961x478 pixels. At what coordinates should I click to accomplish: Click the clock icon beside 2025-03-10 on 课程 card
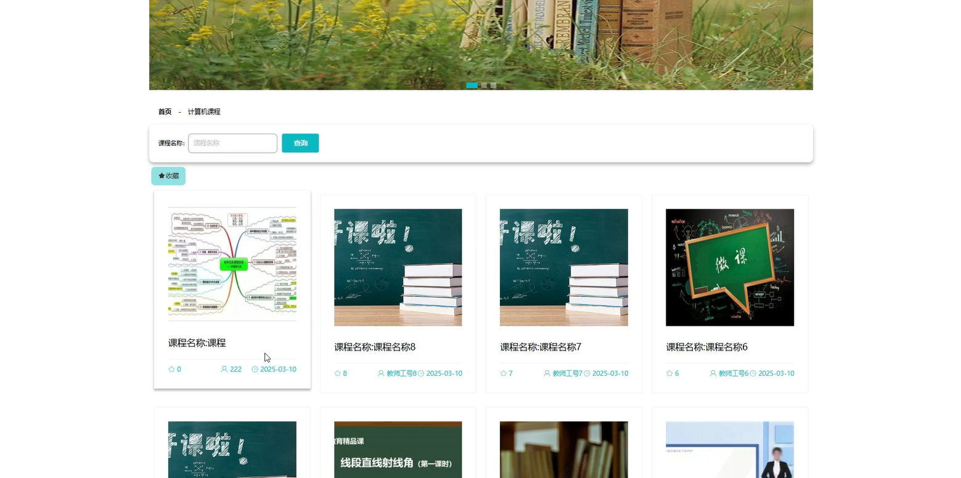coord(254,369)
